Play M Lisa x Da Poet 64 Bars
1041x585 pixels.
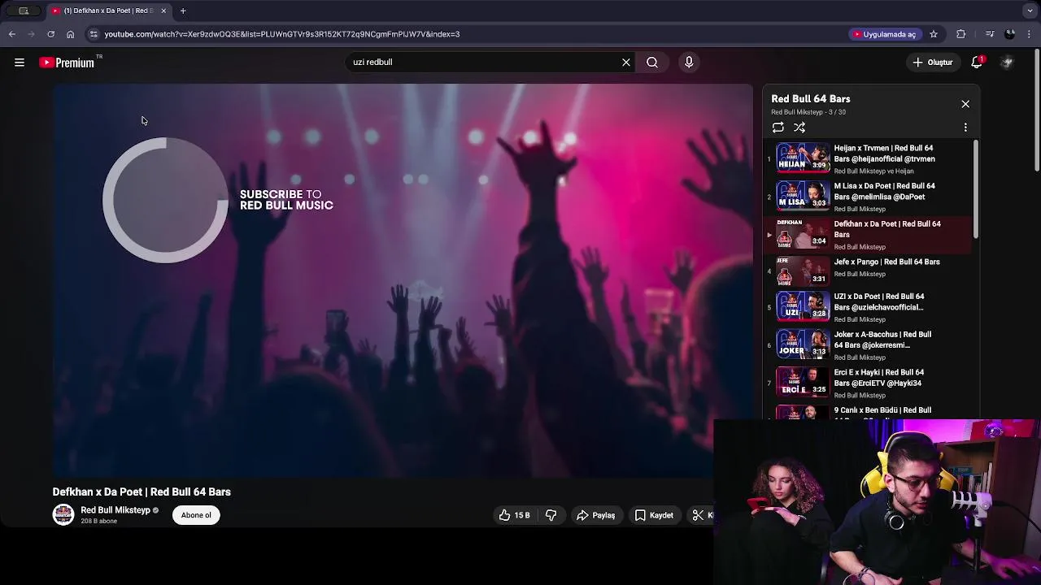867,197
